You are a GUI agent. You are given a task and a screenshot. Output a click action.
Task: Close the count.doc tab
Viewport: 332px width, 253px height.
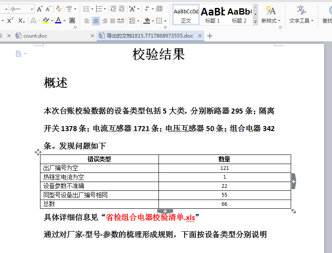click(92, 36)
